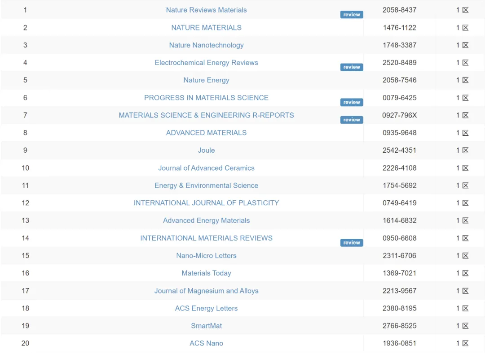
Task: Select ISSN 1754-5692 text
Action: tap(399, 185)
